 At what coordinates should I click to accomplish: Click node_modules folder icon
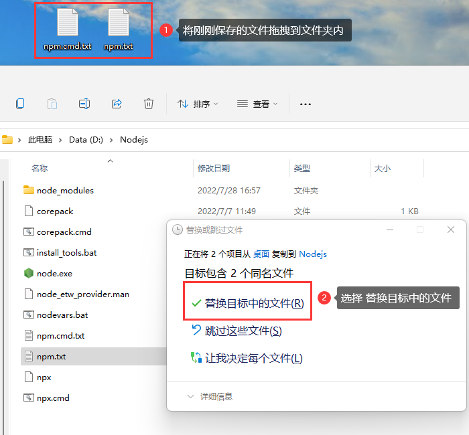(x=29, y=189)
